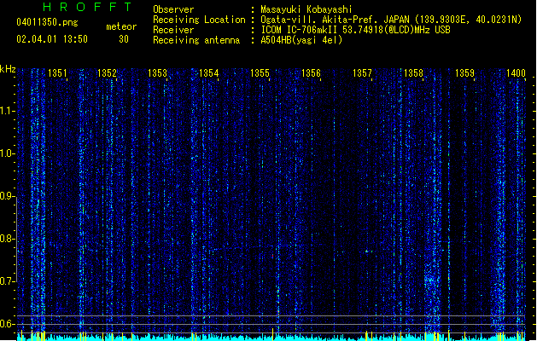This screenshot has width=537, height=341.
Task: Click the 1356 time marker
Action: tap(311, 73)
